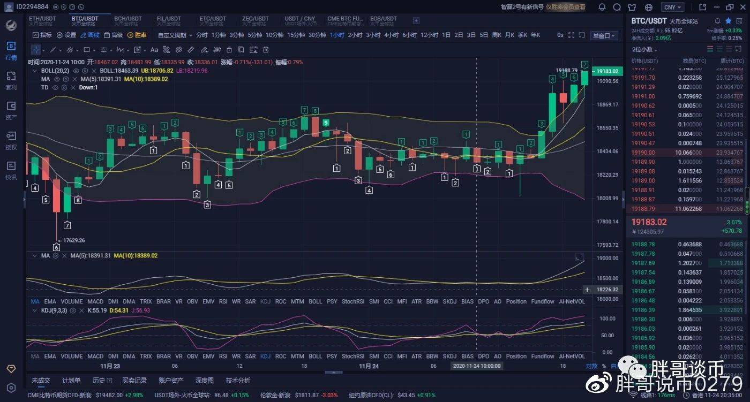
Task: Toggle the BTC/USDT favorite star
Action: coord(728,21)
